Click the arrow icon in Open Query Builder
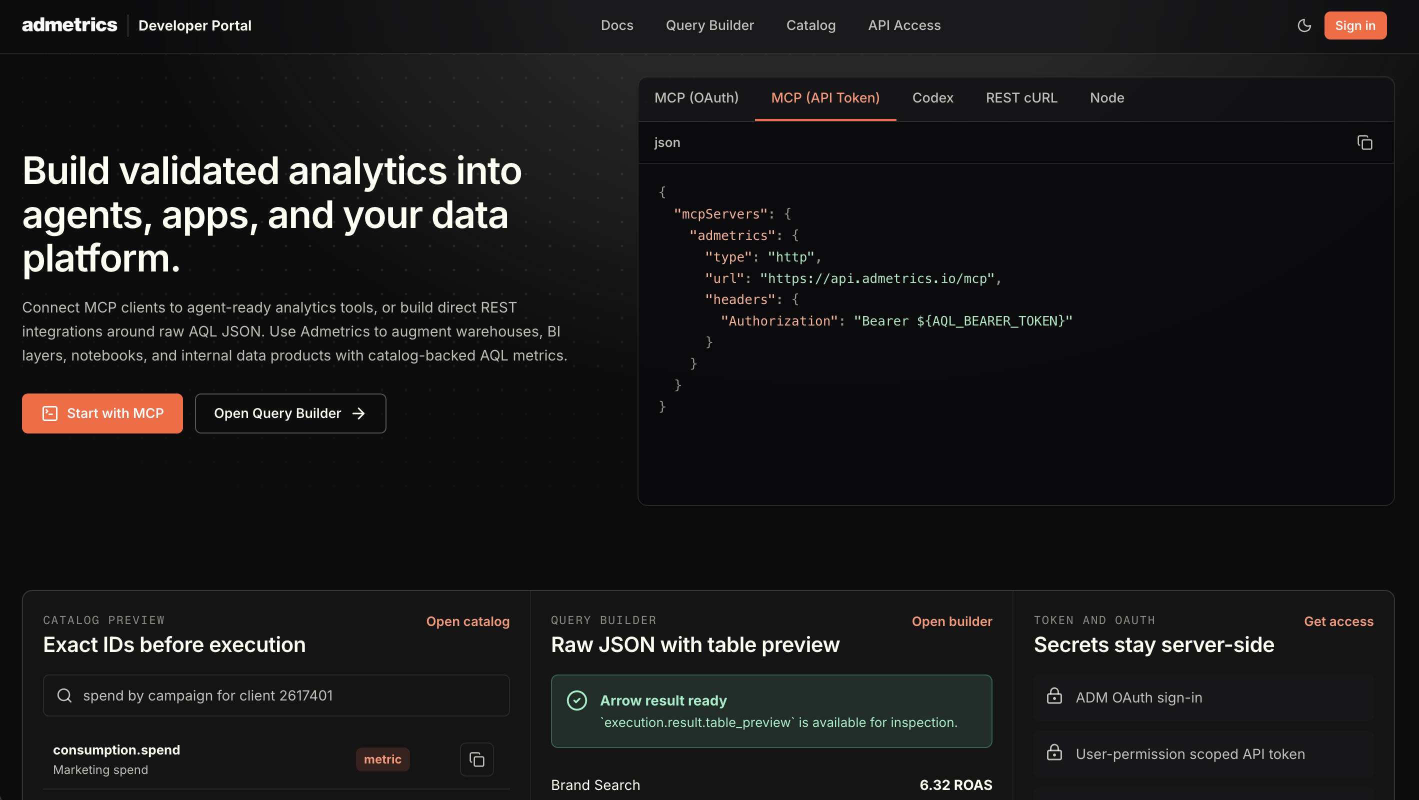Image resolution: width=1419 pixels, height=800 pixels. click(358, 413)
